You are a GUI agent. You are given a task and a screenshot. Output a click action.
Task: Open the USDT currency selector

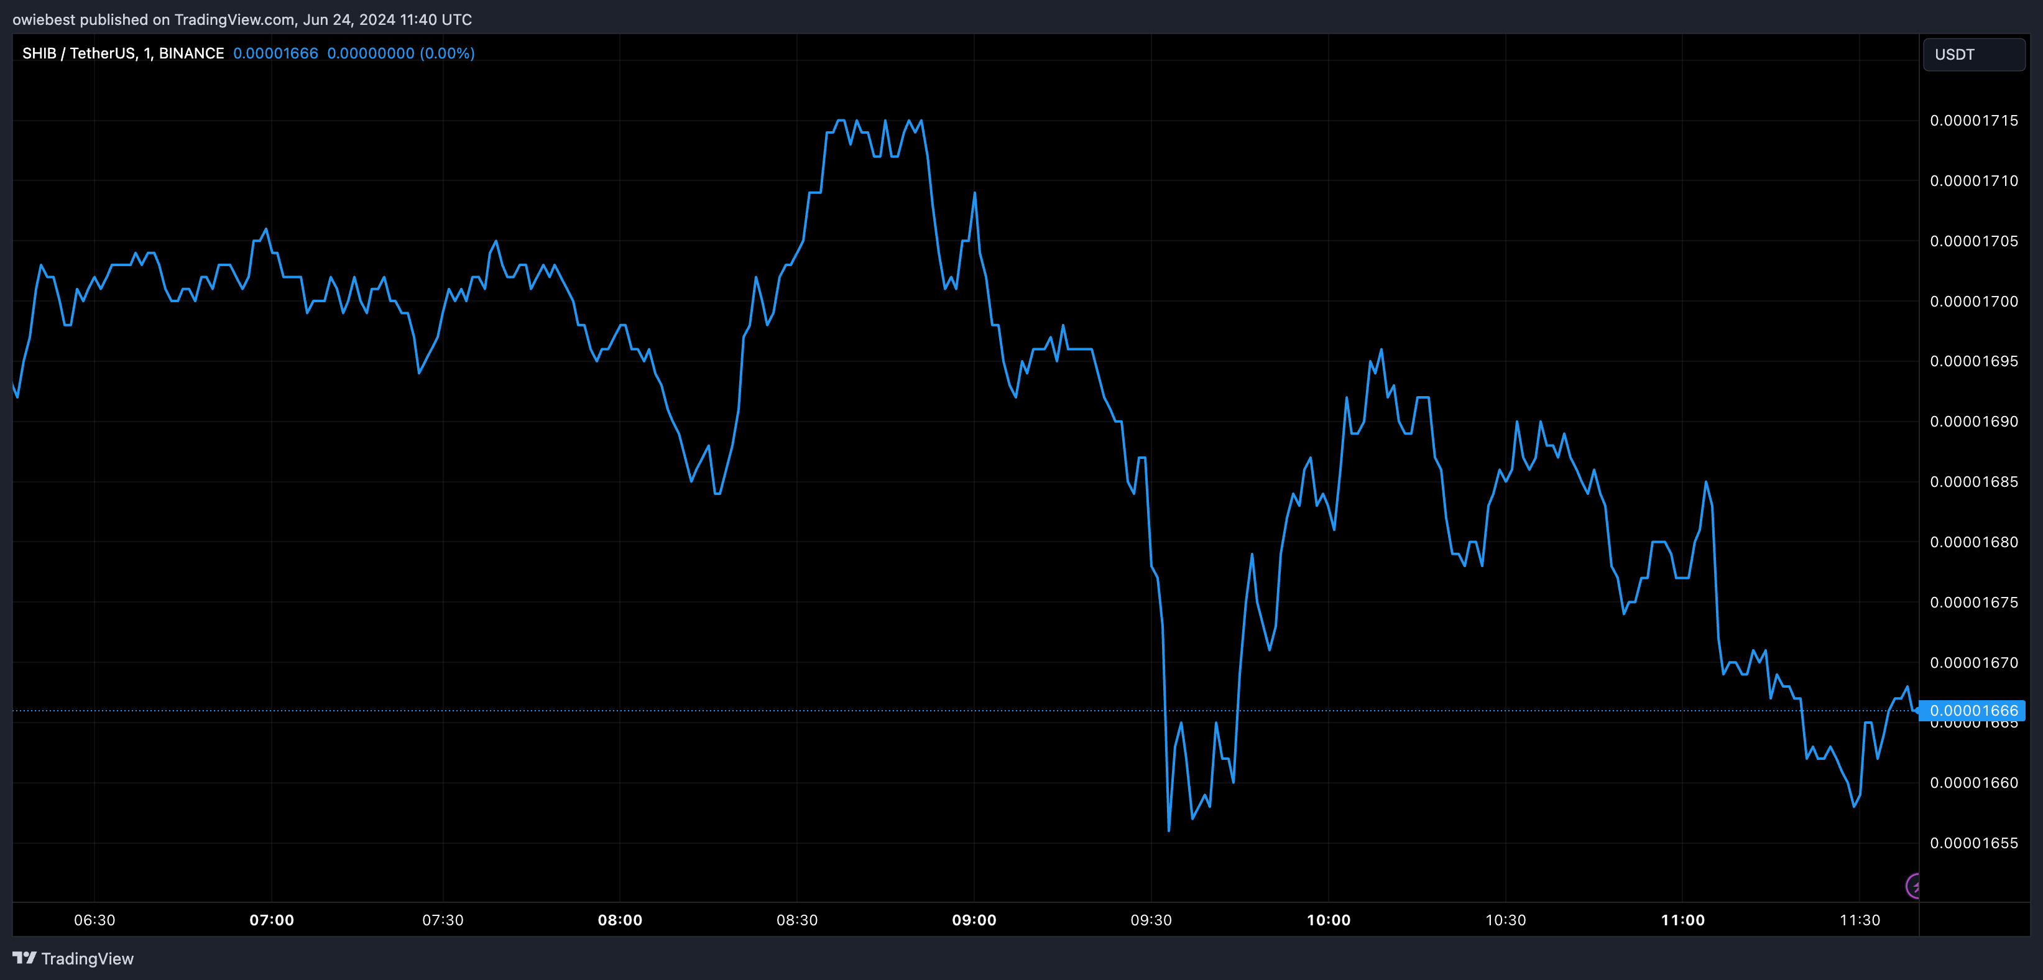tap(1973, 55)
